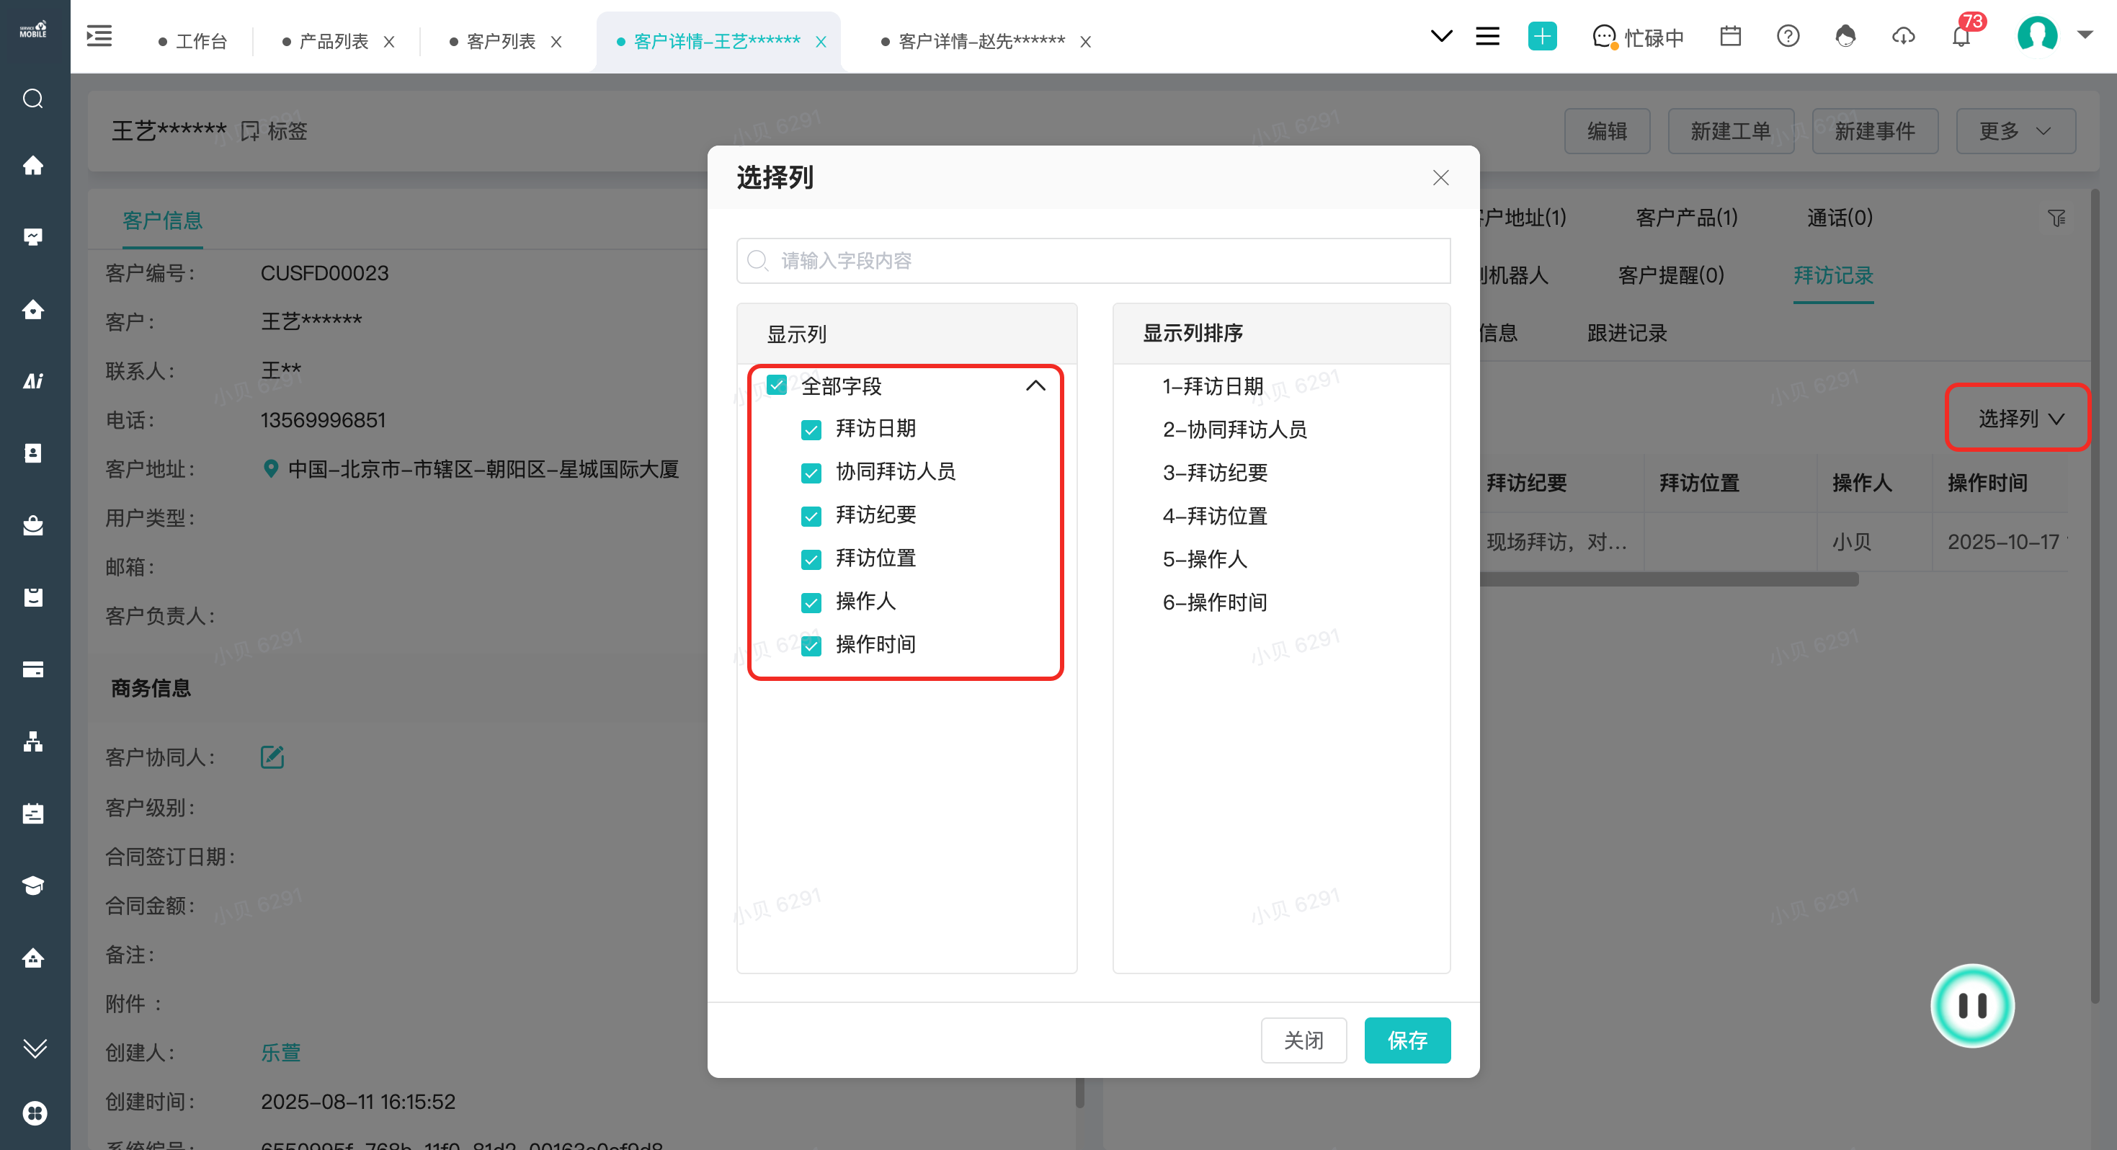Click the green plus quick-create icon
2117x1150 pixels.
tap(1542, 36)
